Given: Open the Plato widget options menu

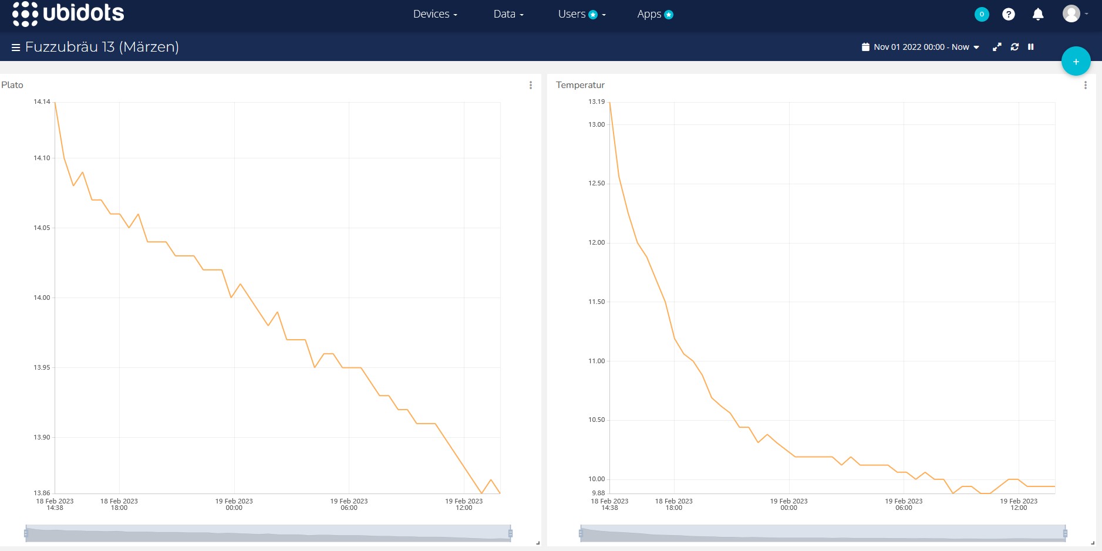Looking at the screenshot, I should pos(530,85).
